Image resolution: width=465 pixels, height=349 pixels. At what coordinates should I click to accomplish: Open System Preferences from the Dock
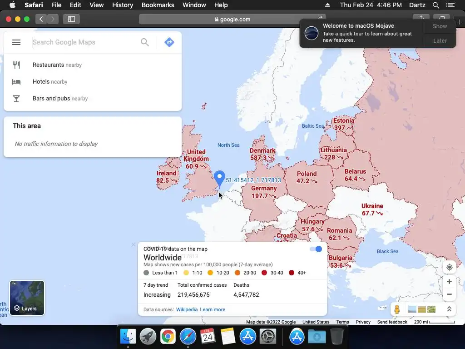coord(268,336)
